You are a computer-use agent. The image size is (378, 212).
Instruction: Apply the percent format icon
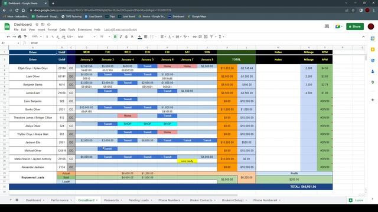53,37
